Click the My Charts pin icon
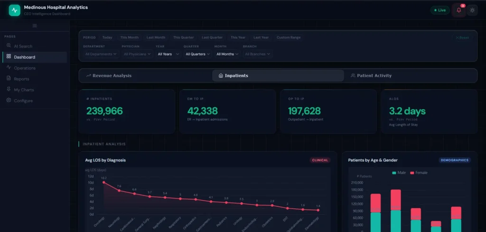This screenshot has width=486, height=232. 9,90
